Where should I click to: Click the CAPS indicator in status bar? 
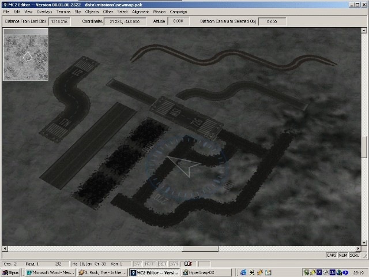point(332,255)
